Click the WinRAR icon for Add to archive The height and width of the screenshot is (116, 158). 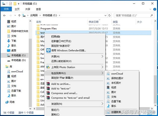(x=48, y=84)
